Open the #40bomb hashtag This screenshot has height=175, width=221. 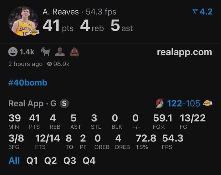pos(28,82)
